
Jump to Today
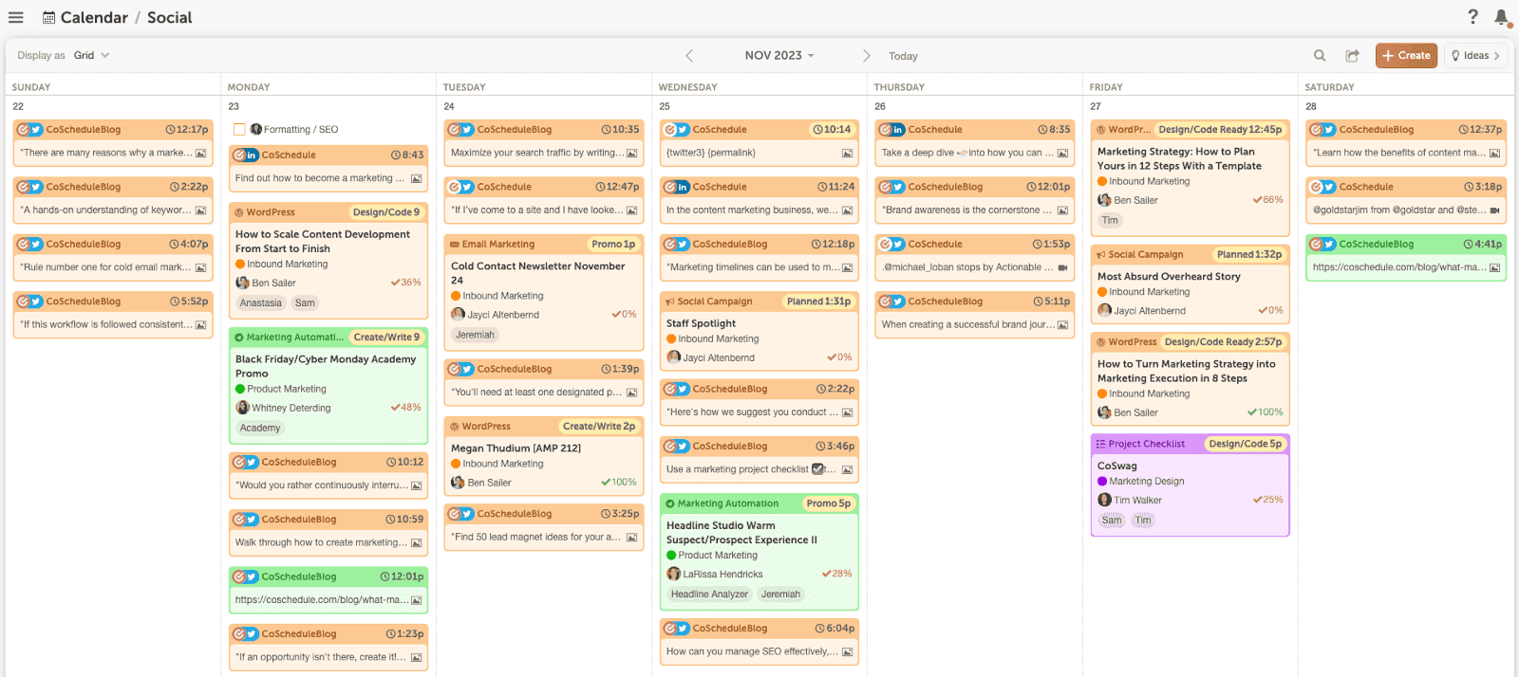click(903, 56)
